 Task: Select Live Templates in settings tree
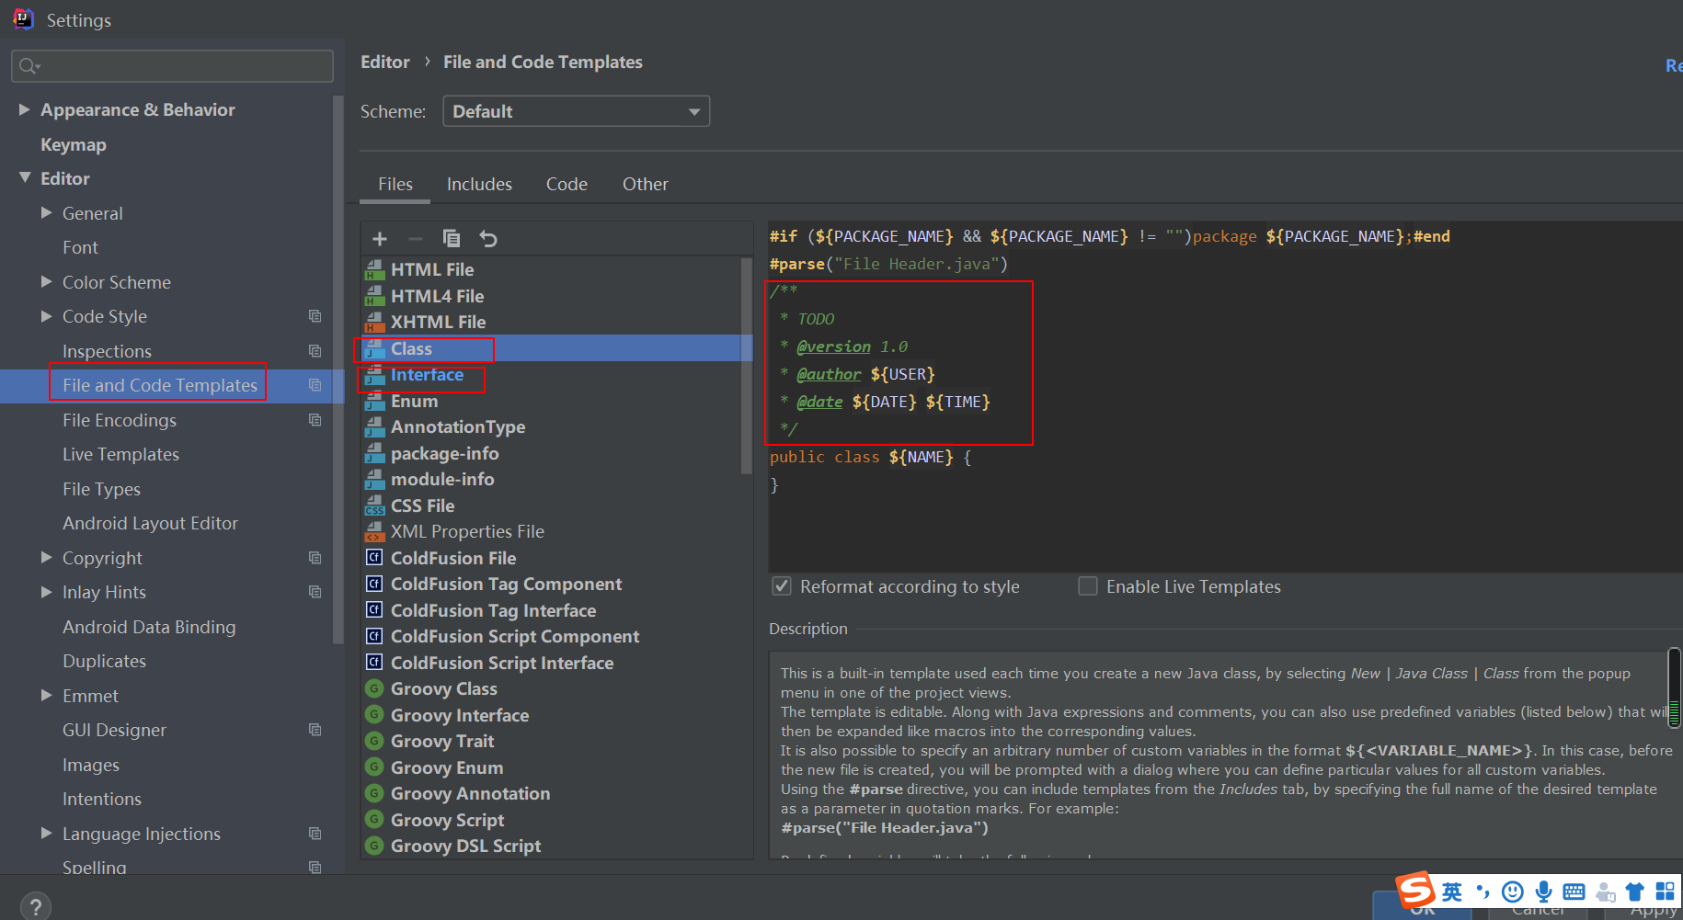(x=120, y=454)
